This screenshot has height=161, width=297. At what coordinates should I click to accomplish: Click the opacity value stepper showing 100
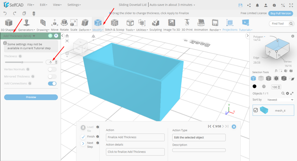coord(276,87)
